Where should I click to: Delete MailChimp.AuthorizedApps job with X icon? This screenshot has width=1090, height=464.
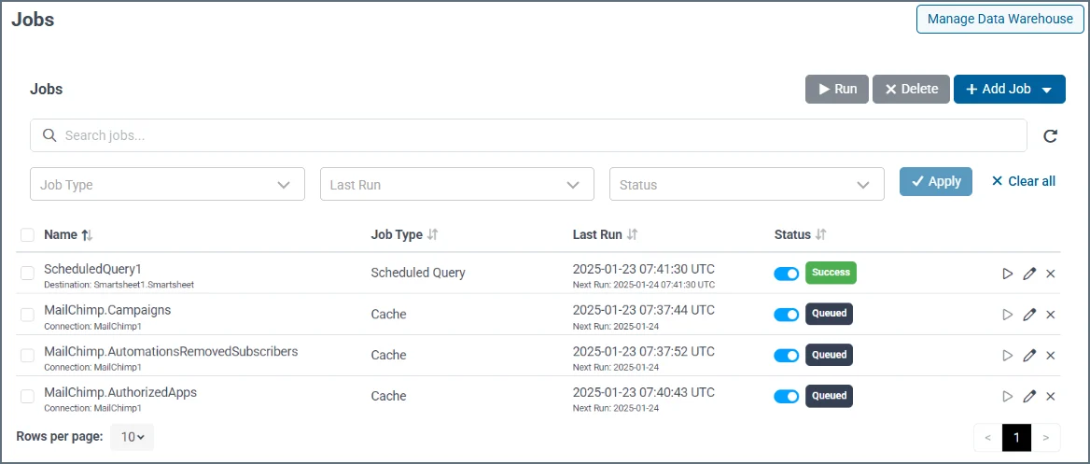point(1051,397)
